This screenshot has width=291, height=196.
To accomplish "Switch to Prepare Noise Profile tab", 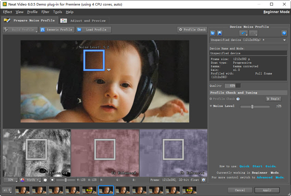I will (30, 21).
